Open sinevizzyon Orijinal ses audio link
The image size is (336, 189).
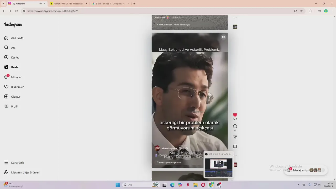(169, 162)
